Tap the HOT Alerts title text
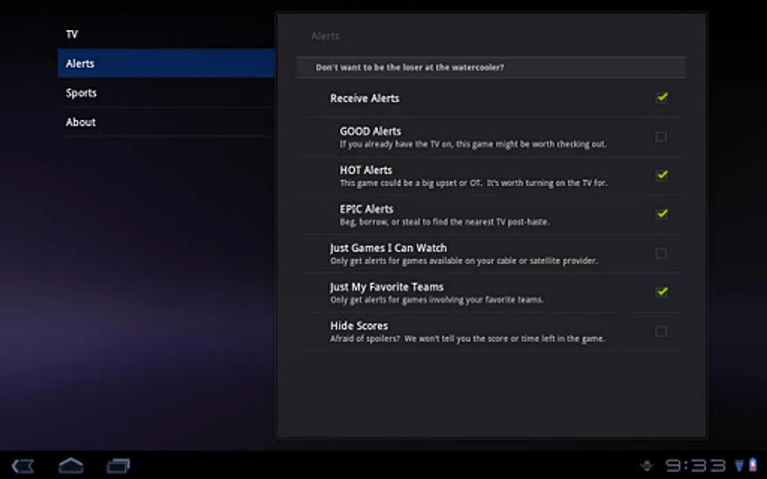The width and height of the screenshot is (767, 479). (366, 170)
